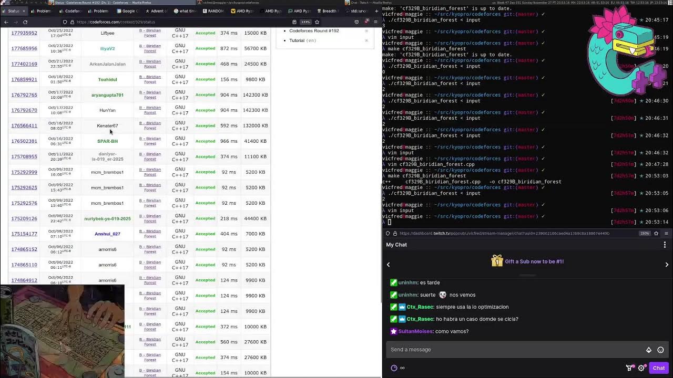Screen dimensions: 673x378
Task: Open submission 176566411
Action: (x=24, y=125)
